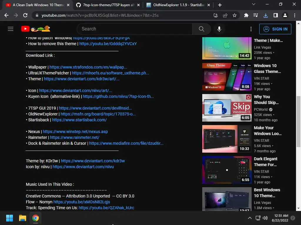301x225 pixels.
Task: Bookmark this page with the star icon
Action: pyautogui.click(x=234, y=15)
